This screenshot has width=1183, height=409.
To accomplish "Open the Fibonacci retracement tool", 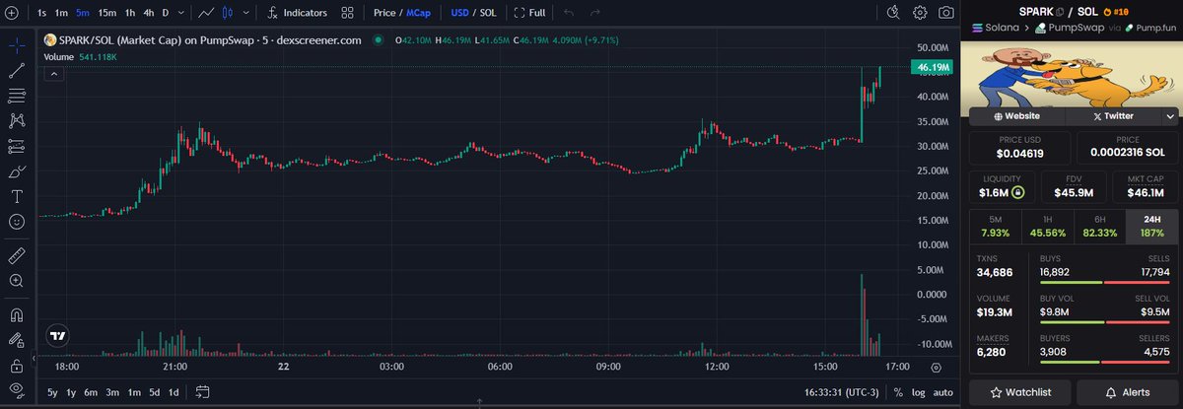I will click(17, 96).
